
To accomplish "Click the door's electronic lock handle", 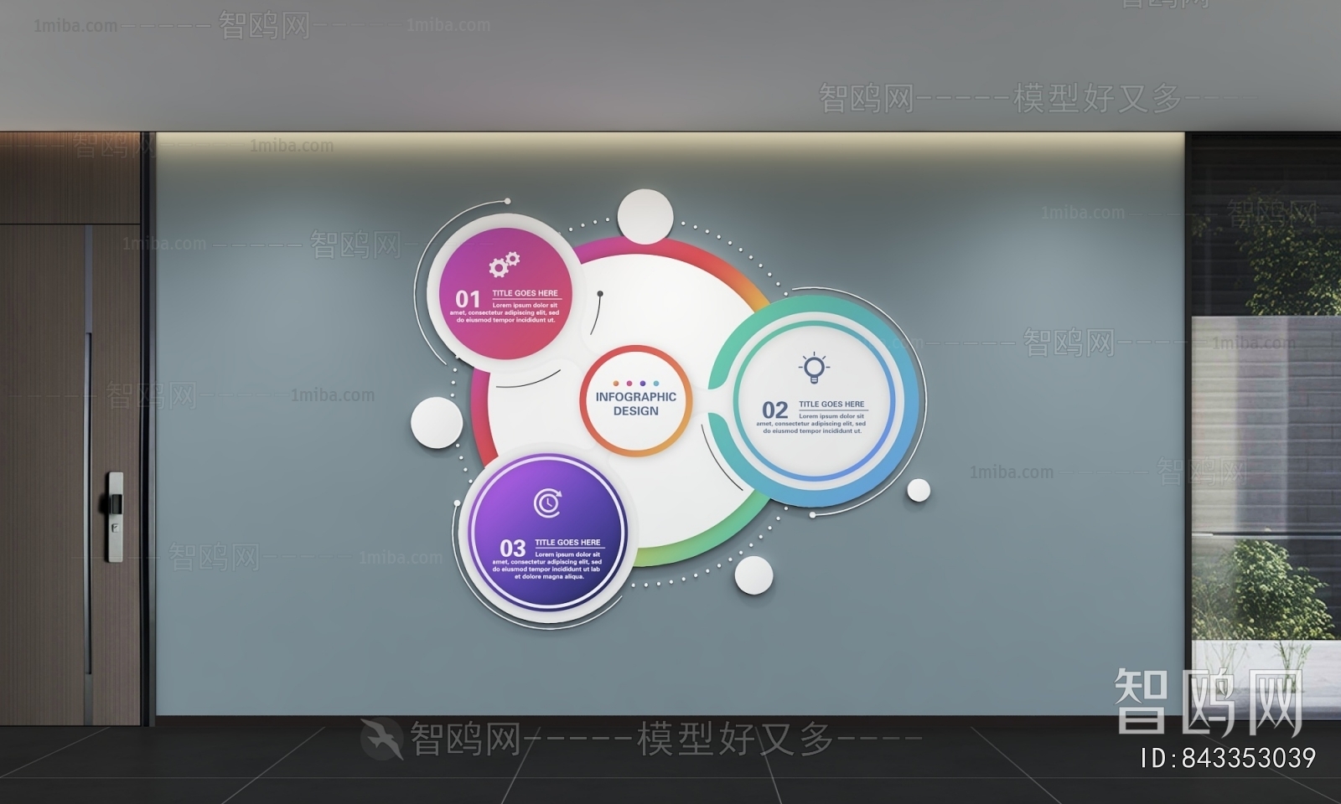I will pyautogui.click(x=114, y=516).
